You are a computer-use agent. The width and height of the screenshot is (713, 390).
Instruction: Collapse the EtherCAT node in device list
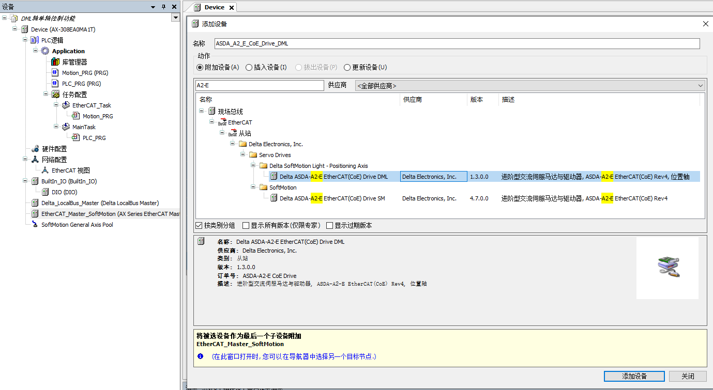tap(211, 122)
